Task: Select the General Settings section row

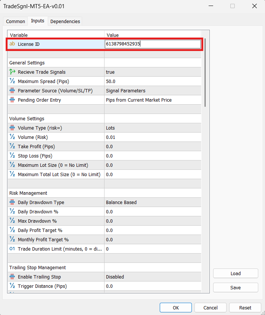Action: [x=104, y=63]
